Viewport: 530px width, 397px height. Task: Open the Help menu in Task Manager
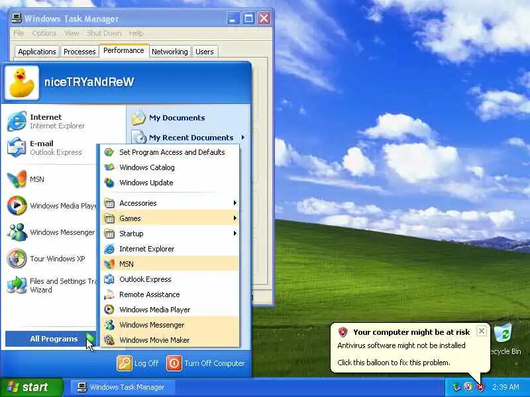[136, 33]
